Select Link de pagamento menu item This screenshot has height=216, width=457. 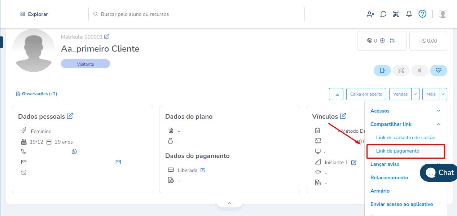pyautogui.click(x=397, y=151)
